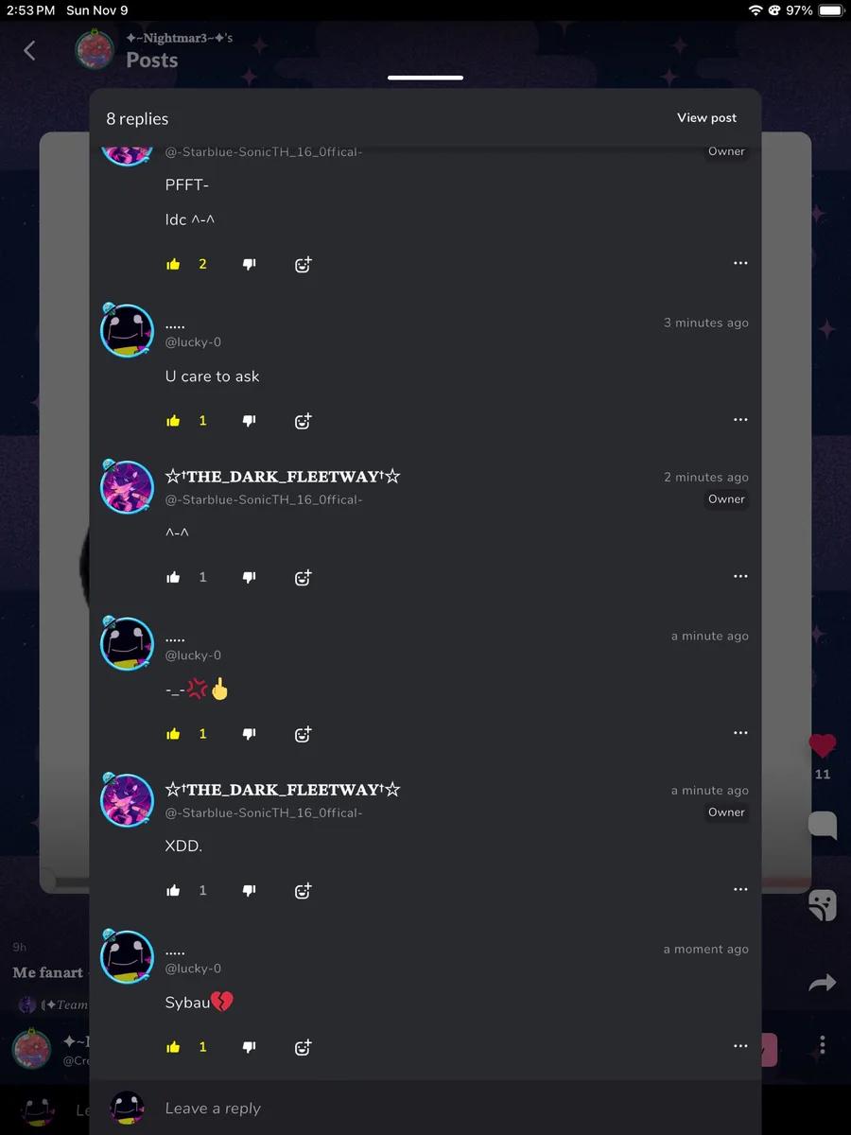Open more options for "U care to ask" reply
Screen dimensions: 851x1135
pyautogui.click(x=740, y=419)
